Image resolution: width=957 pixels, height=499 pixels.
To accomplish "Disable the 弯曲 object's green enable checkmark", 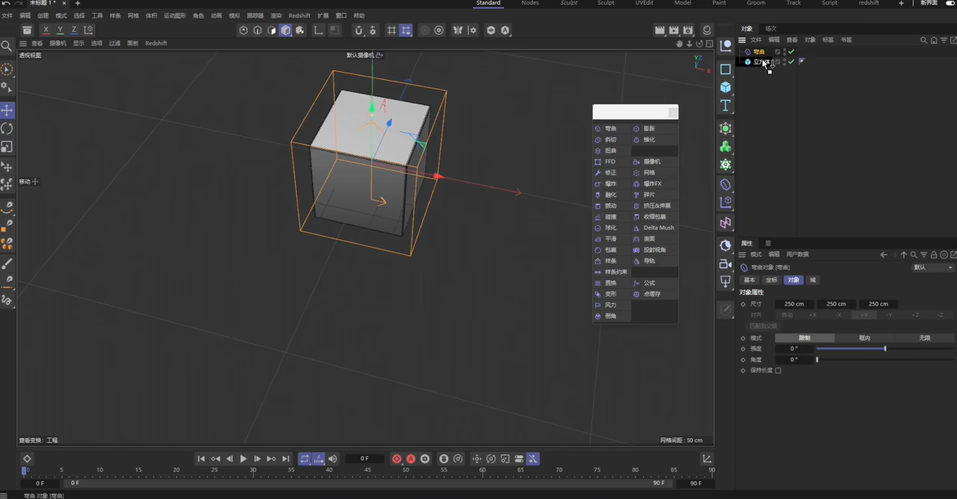I will [x=791, y=51].
